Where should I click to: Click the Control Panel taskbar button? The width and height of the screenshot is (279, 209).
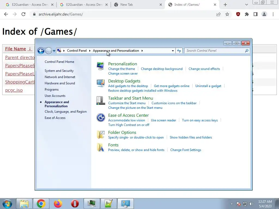(126, 204)
